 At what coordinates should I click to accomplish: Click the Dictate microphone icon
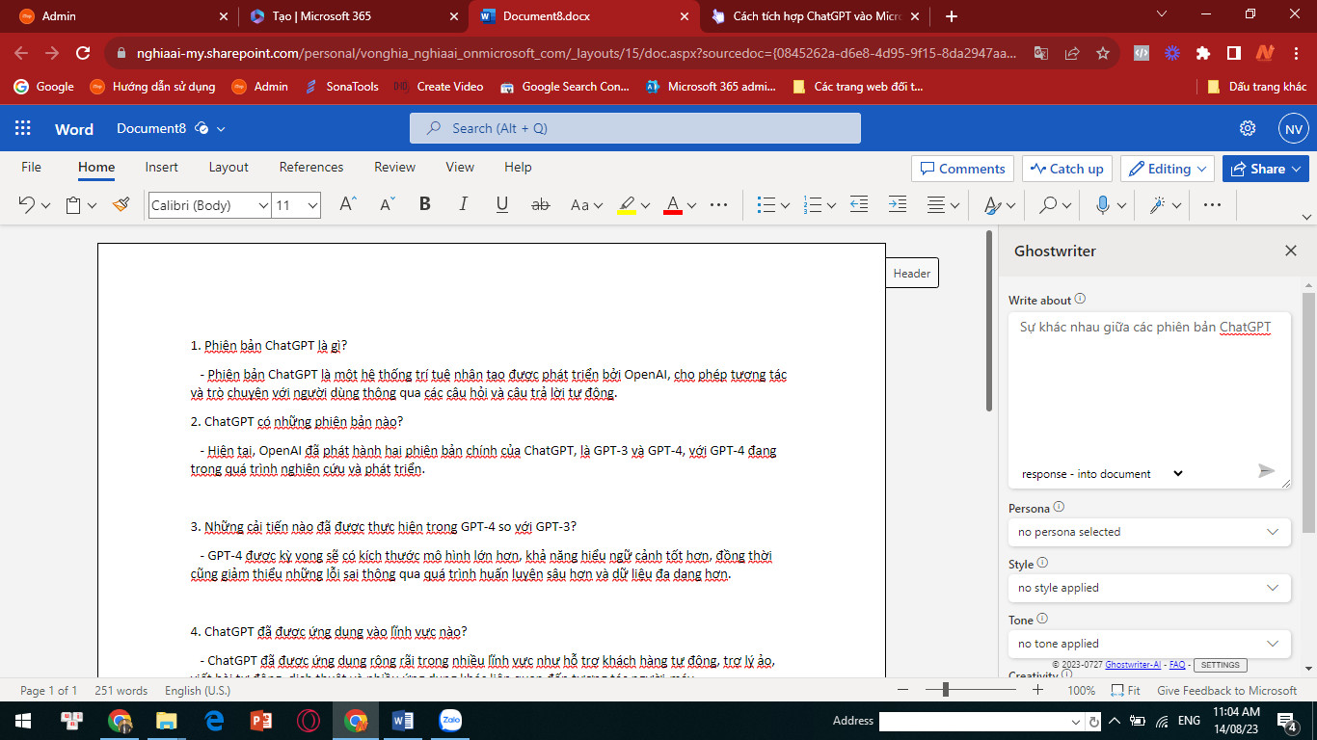point(1103,205)
